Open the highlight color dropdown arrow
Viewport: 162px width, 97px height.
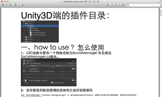tap(111, 5)
